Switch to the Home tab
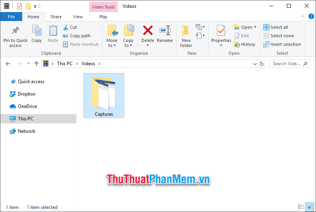 [33, 17]
